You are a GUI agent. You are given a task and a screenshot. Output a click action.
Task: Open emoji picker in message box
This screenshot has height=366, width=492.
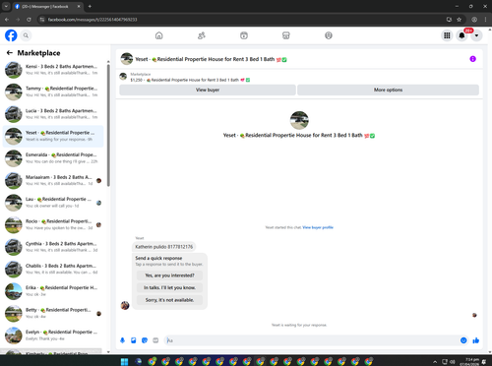tap(463, 340)
